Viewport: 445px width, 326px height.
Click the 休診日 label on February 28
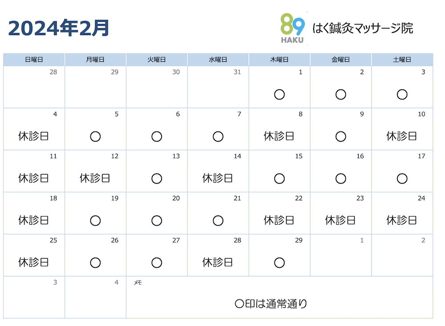(218, 262)
